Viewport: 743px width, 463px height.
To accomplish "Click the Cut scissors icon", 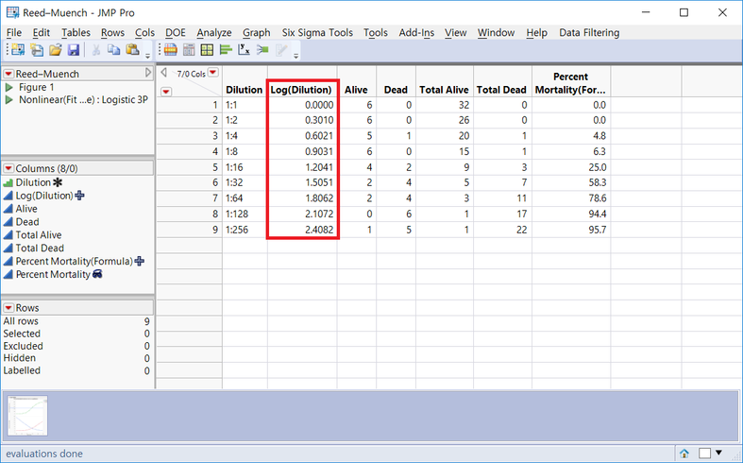I will coord(96,50).
